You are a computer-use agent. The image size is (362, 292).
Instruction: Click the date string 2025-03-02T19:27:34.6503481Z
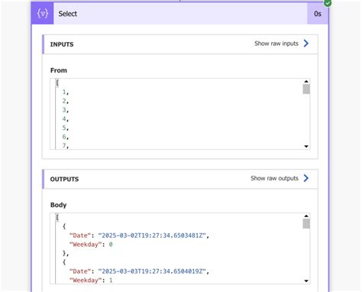[152, 235]
